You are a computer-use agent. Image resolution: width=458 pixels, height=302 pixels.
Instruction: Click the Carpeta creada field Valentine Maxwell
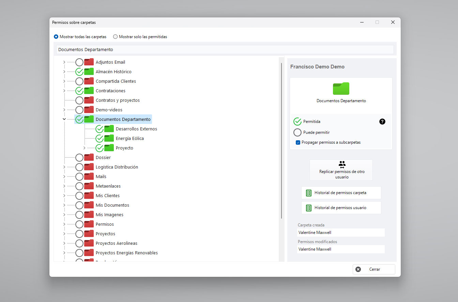(341, 233)
